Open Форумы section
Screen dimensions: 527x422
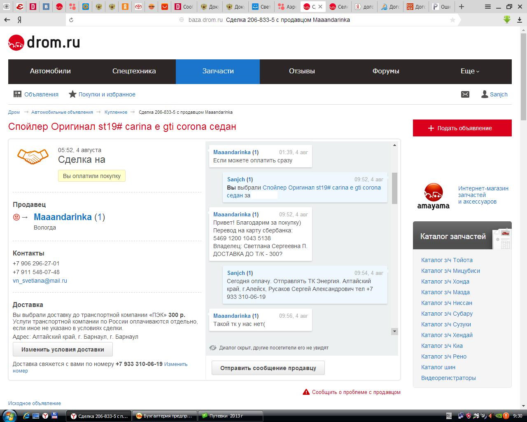[386, 71]
